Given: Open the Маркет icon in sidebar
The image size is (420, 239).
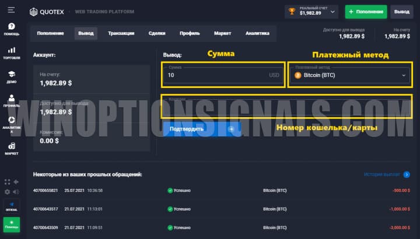Looking at the screenshot, I should (x=12, y=148).
